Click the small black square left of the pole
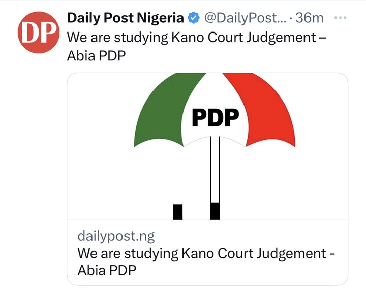The image size is (366, 291). [177, 211]
